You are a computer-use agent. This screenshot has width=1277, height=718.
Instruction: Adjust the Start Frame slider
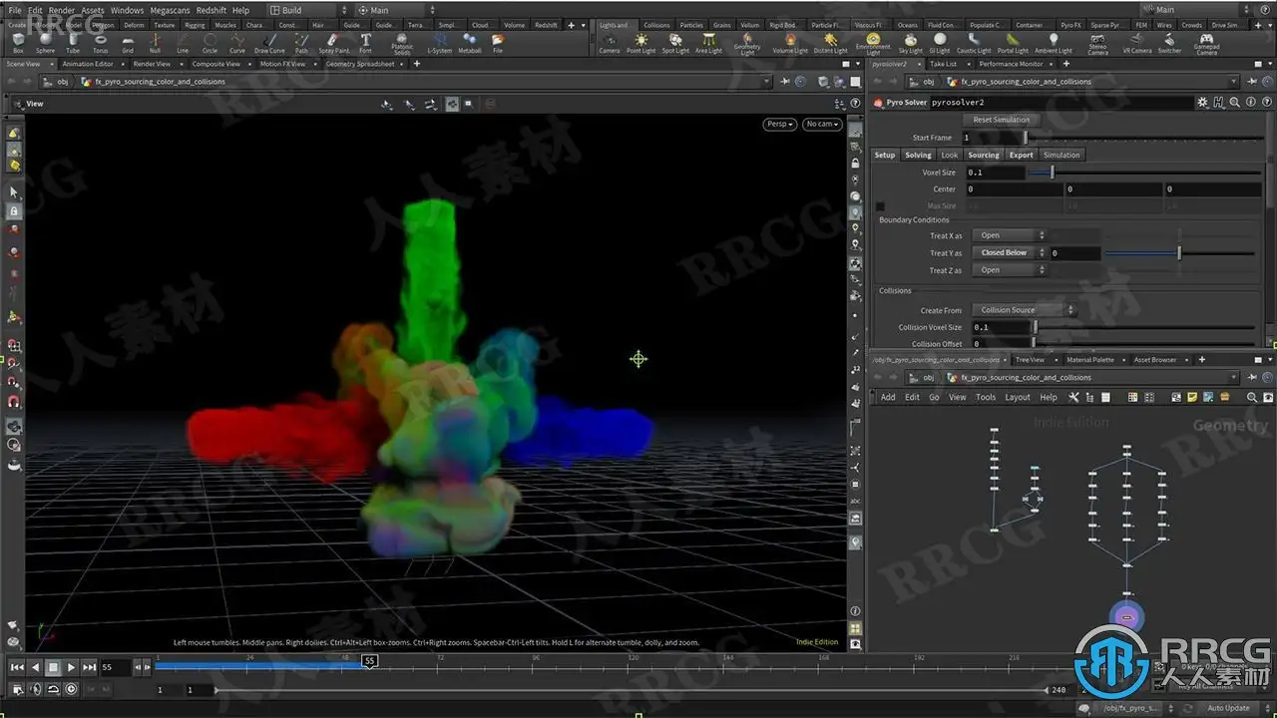[1142, 138]
